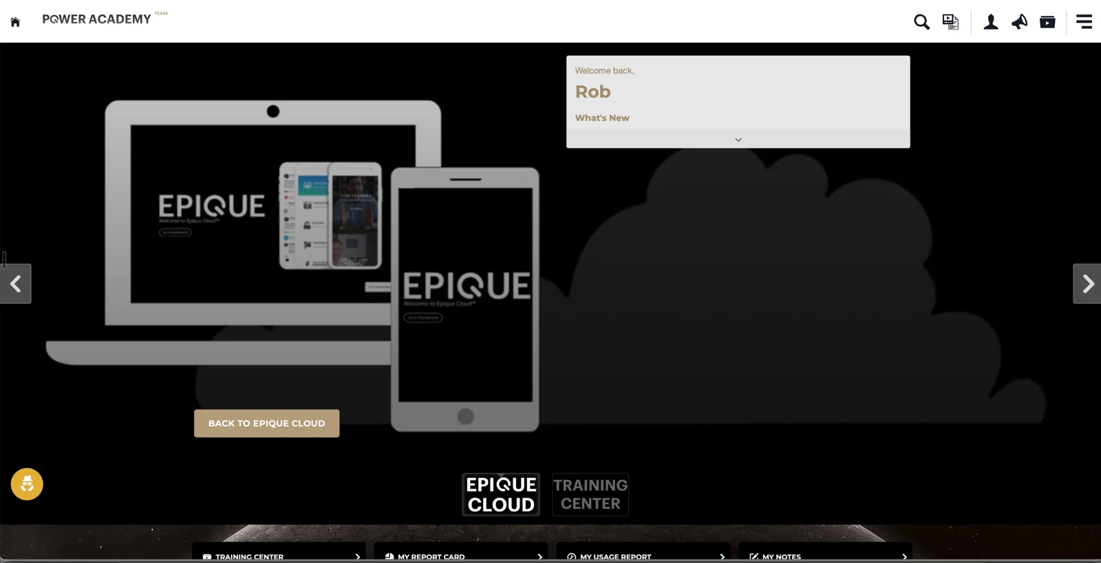This screenshot has height=563, width=1101.
Task: Click the Power Academy logo
Action: (x=105, y=19)
